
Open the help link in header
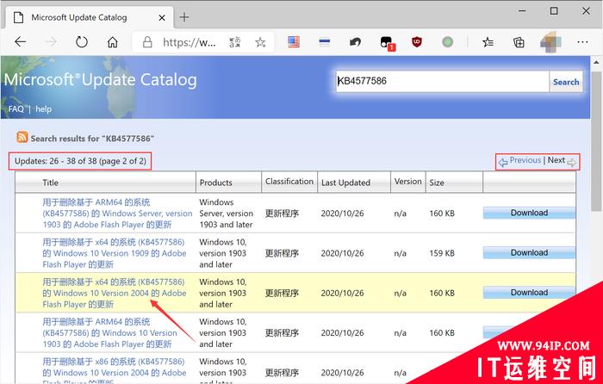(x=43, y=109)
